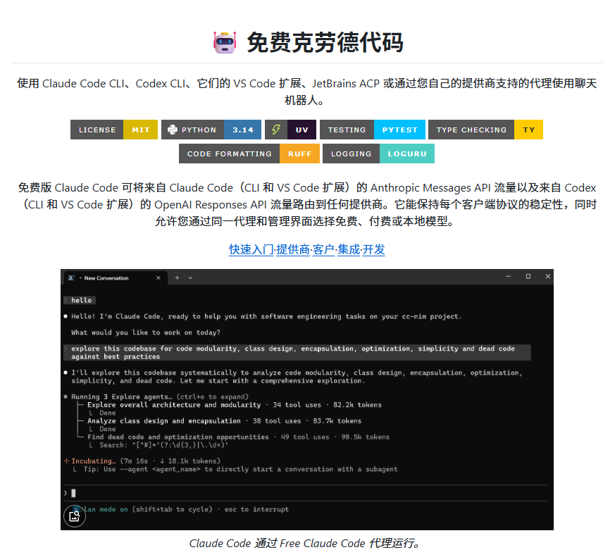This screenshot has height=557, width=603.
Task: Add a new terminal tab with plus
Action: (177, 277)
